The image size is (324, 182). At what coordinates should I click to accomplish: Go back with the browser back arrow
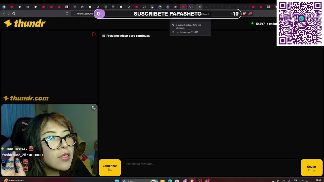[x=4, y=14]
